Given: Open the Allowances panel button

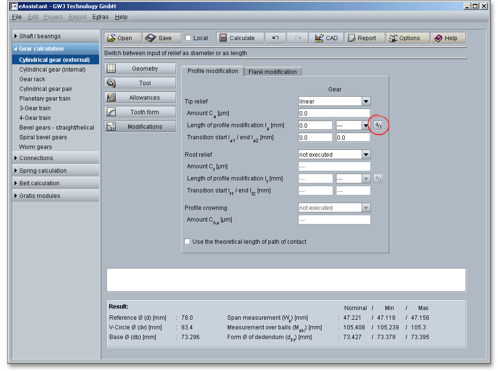Looking at the screenshot, I should click(140, 98).
